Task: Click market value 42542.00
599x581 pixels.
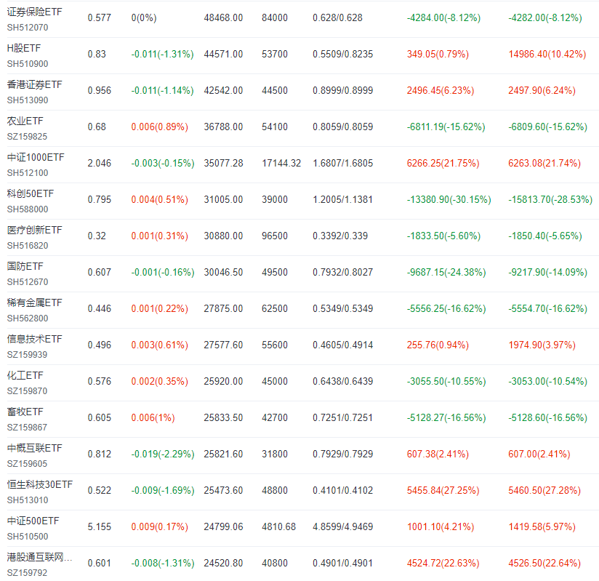Action: [x=223, y=90]
